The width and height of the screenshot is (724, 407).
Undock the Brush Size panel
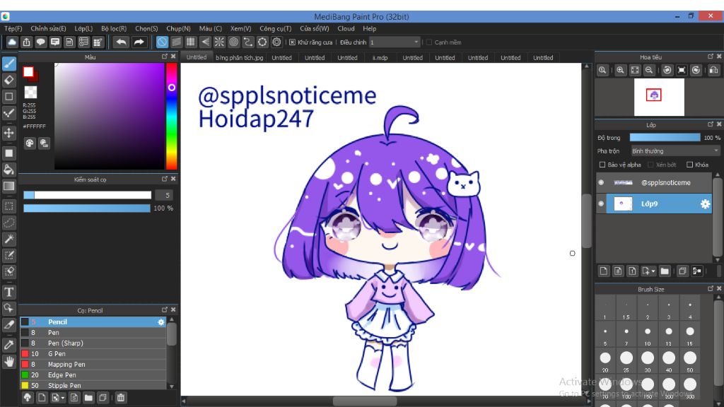710,289
